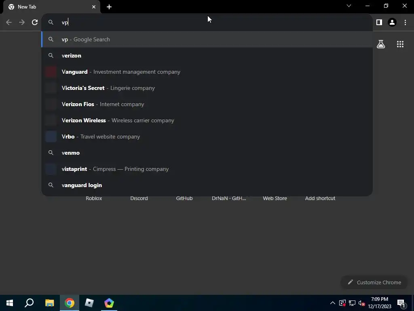Open the Search Labs flask icon
This screenshot has width=414, height=311.
(x=381, y=44)
